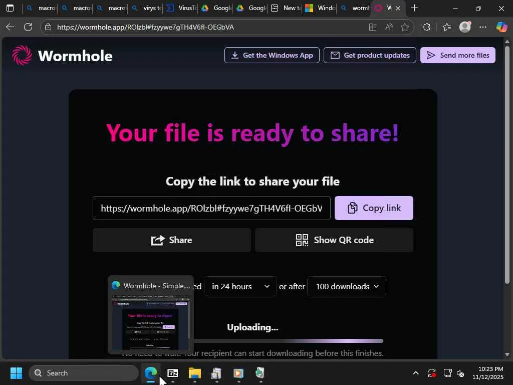View site info via the lock icon

pos(48,27)
